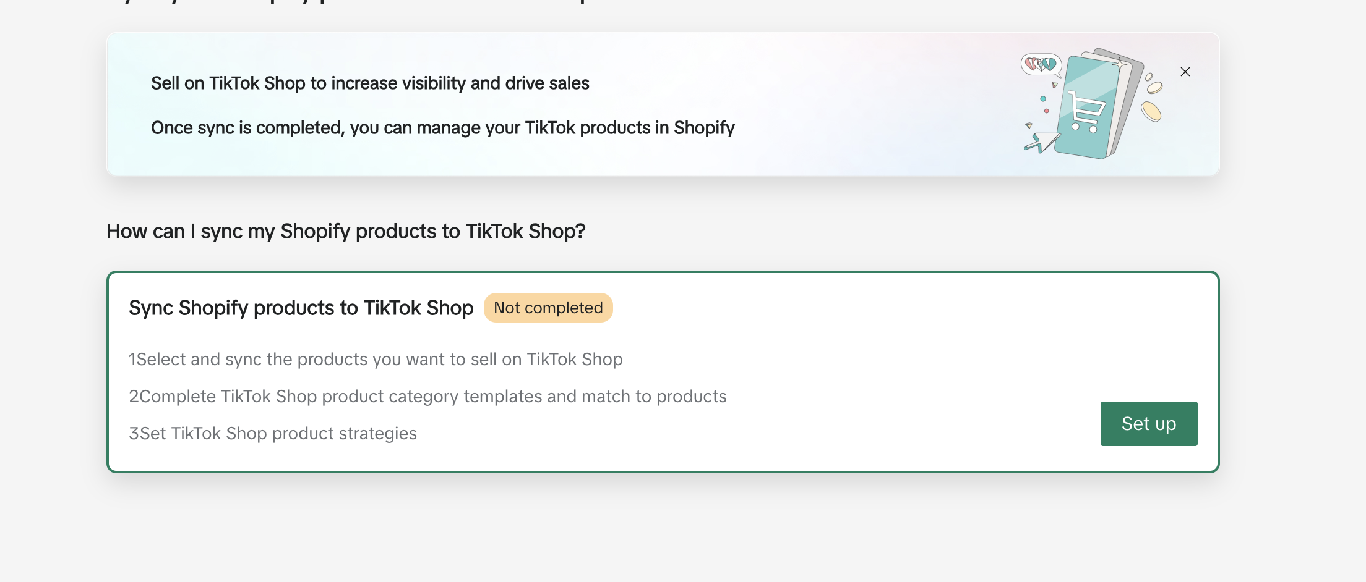Click the 'Sync Shopify products to TikTok Shop' card title
1366x582 pixels.
pos(301,308)
